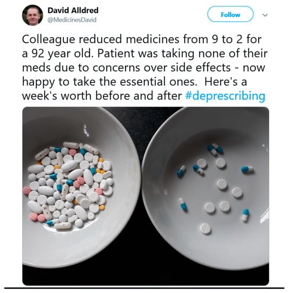This screenshot has width=288, height=293.
Task: Click the word 'essential' in tweet text
Action: tap(144, 82)
